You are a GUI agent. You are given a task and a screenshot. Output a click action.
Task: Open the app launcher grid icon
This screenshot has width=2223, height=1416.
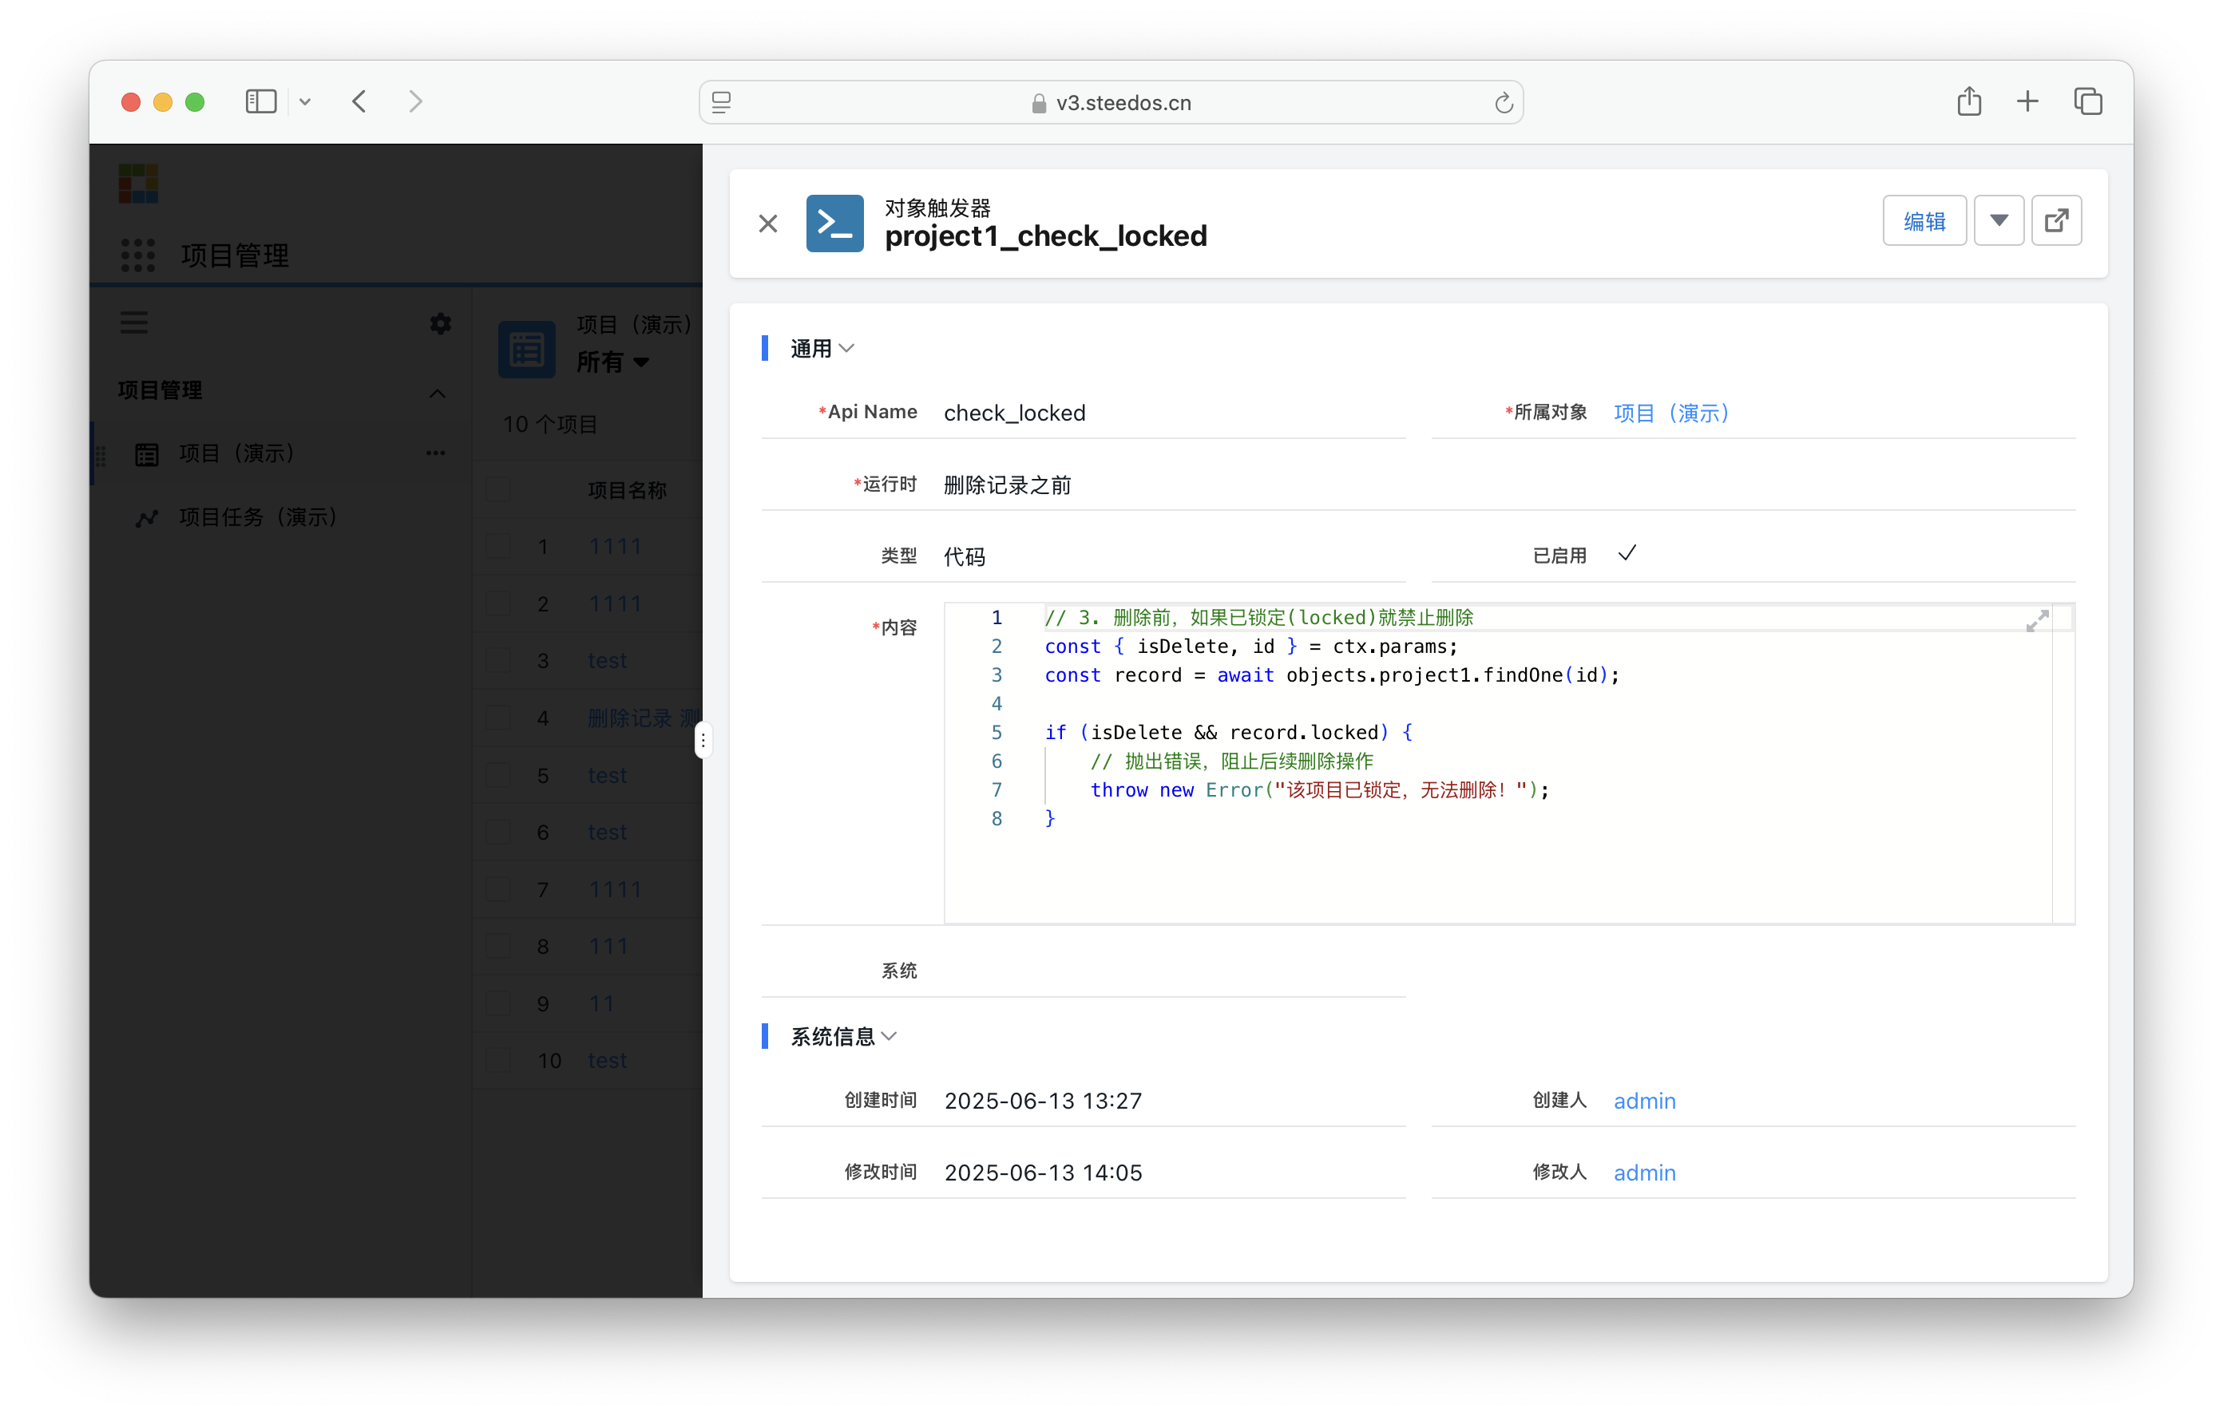[138, 255]
